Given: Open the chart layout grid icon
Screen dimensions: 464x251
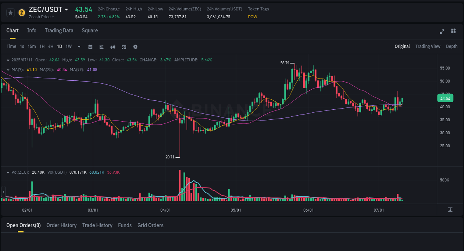Looking at the screenshot, I should point(453,31).
